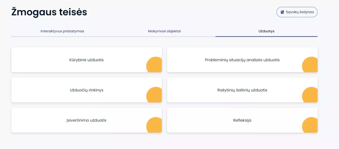Click the light underline beneath Mokymosi objektai tab

tap(164, 37)
